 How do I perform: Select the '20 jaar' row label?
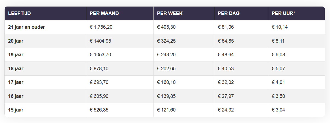pos(16,41)
